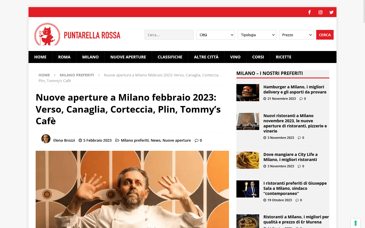This screenshot has width=365, height=228.
Task: Click Elena Brozzi's author avatar
Action: click(x=46, y=139)
